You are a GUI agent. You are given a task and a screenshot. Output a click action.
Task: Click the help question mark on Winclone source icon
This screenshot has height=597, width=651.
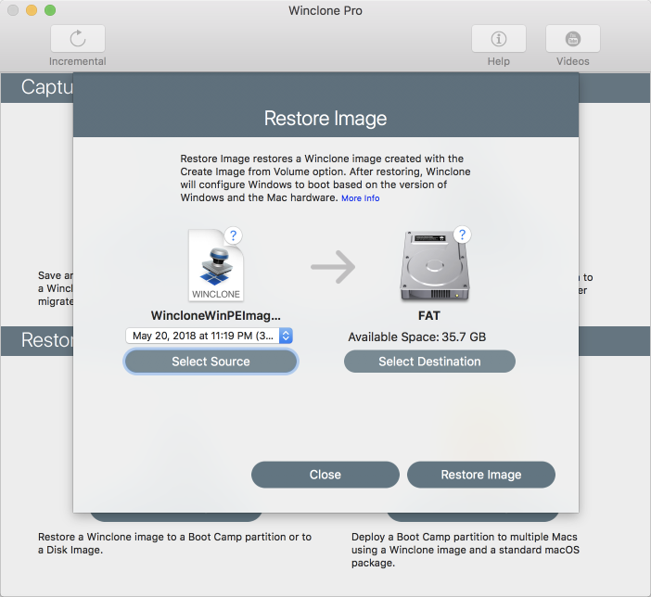click(x=234, y=235)
